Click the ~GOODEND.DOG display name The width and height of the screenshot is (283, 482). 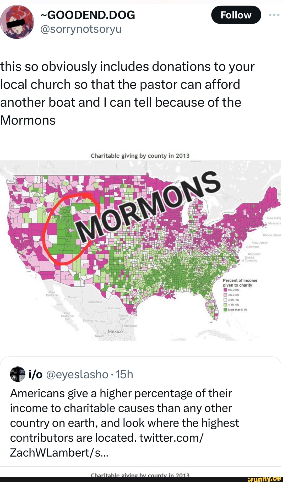point(88,15)
